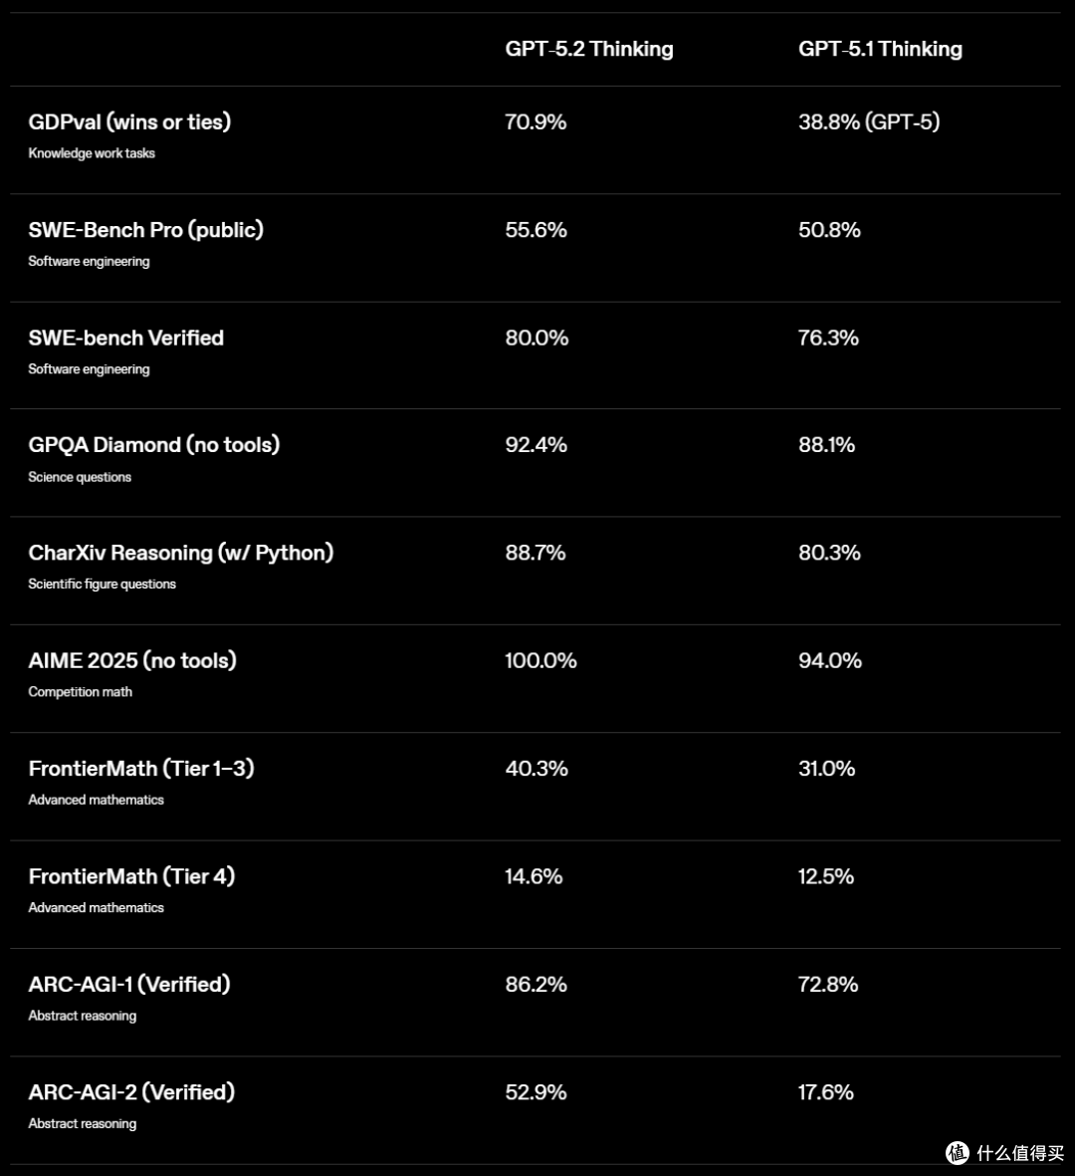Click ARC-AGI-1 (Verified) row title
Viewport: 1075px width, 1176px height.
pos(129,984)
